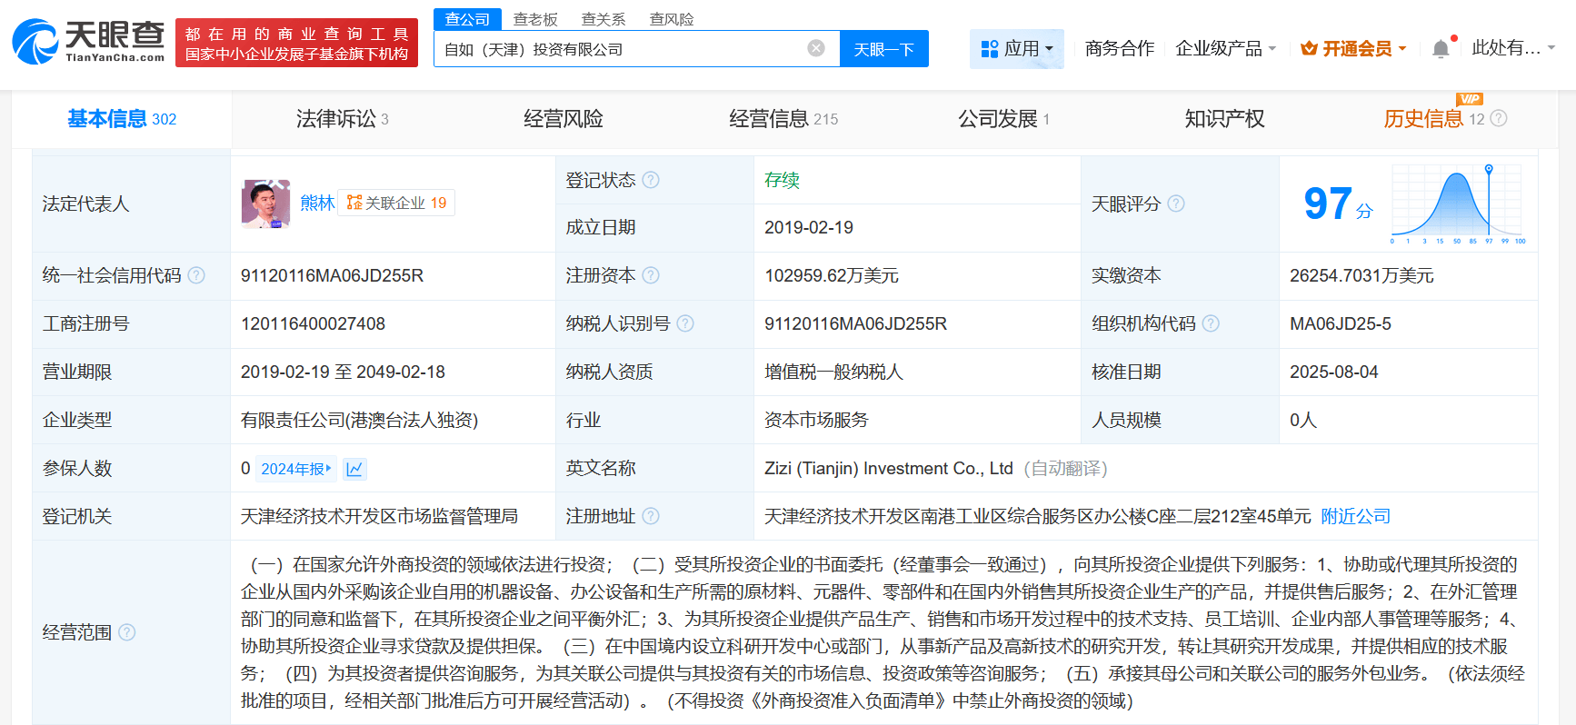Click help icon beside 历史信息 tab
Viewport: 1576px width, 725px height.
pos(1499,118)
